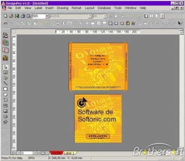Click the horizontal ruler
The height and width of the screenshot is (161, 185).
pos(98,32)
